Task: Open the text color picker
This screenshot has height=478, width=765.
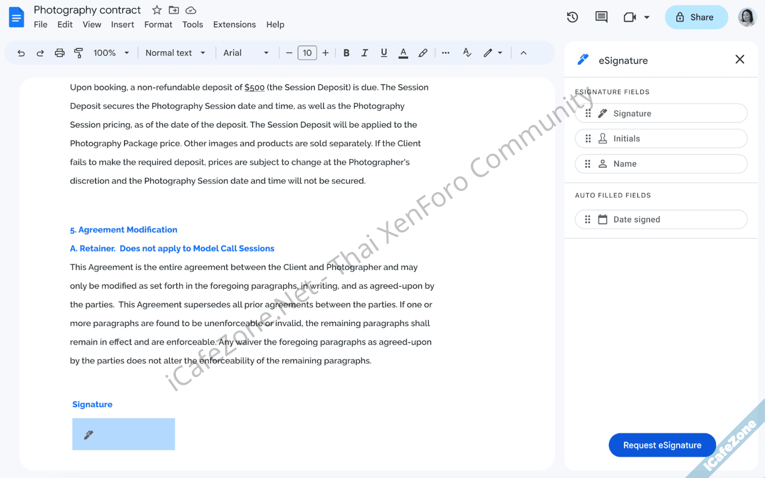Action: click(x=403, y=53)
